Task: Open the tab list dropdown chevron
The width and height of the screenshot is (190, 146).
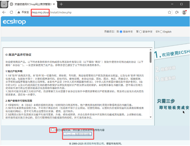Action: point(4,4)
